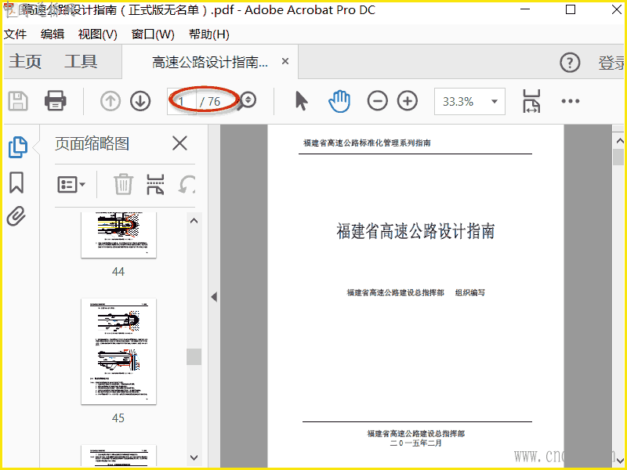Open the Attachments paperclip panel
The height and width of the screenshot is (470, 627).
pos(16,216)
